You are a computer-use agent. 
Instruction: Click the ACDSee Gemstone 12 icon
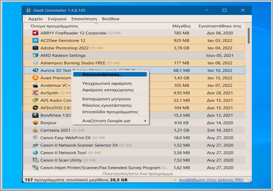pyautogui.click(x=35, y=40)
